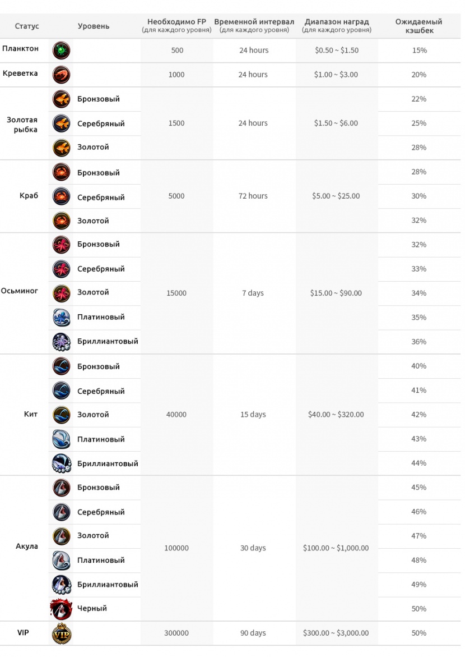Click the Кит bronze whale icon
This screenshot has width=465, height=657.
pos(61,366)
